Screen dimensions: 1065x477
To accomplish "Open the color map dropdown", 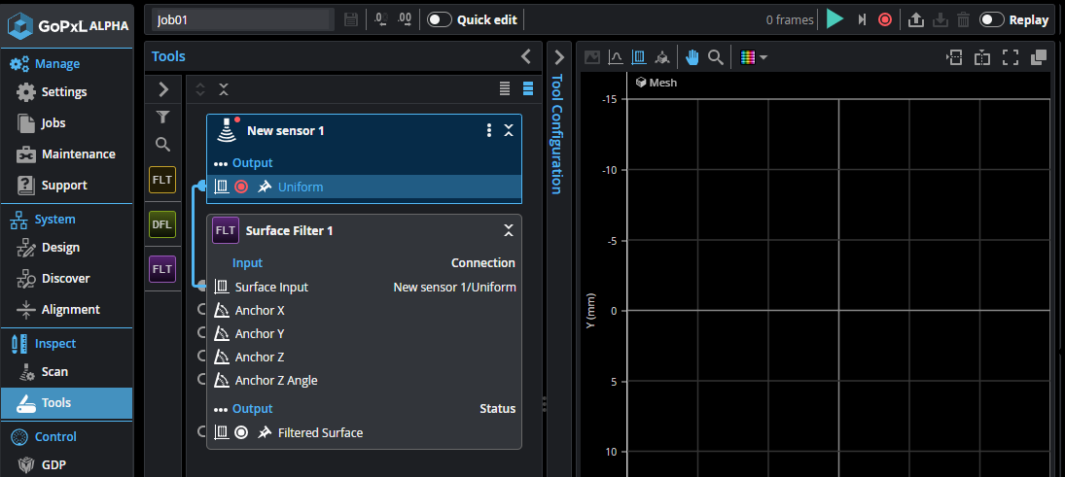I will [754, 57].
